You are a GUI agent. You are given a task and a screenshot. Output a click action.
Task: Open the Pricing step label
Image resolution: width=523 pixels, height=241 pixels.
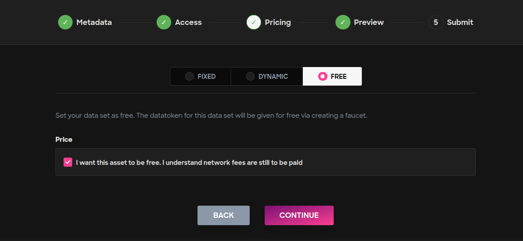(x=278, y=22)
